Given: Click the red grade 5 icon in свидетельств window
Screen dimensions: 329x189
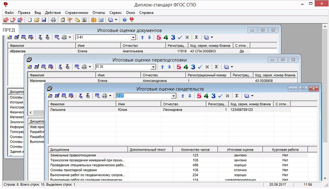Looking at the screenshot, I should [199, 96].
